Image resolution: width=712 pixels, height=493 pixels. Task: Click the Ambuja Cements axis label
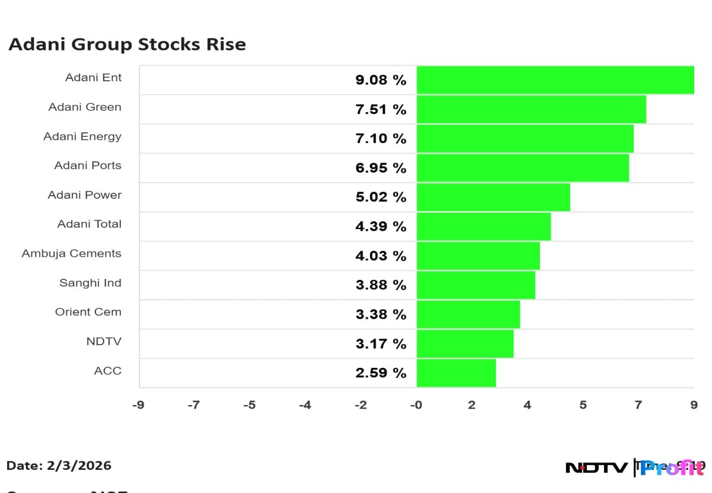71,253
